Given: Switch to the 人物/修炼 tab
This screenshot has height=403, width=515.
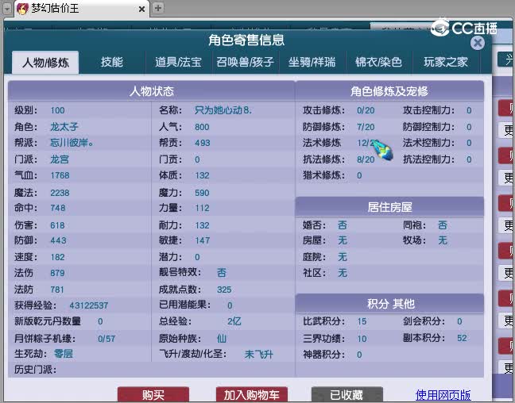Looking at the screenshot, I should point(45,62).
